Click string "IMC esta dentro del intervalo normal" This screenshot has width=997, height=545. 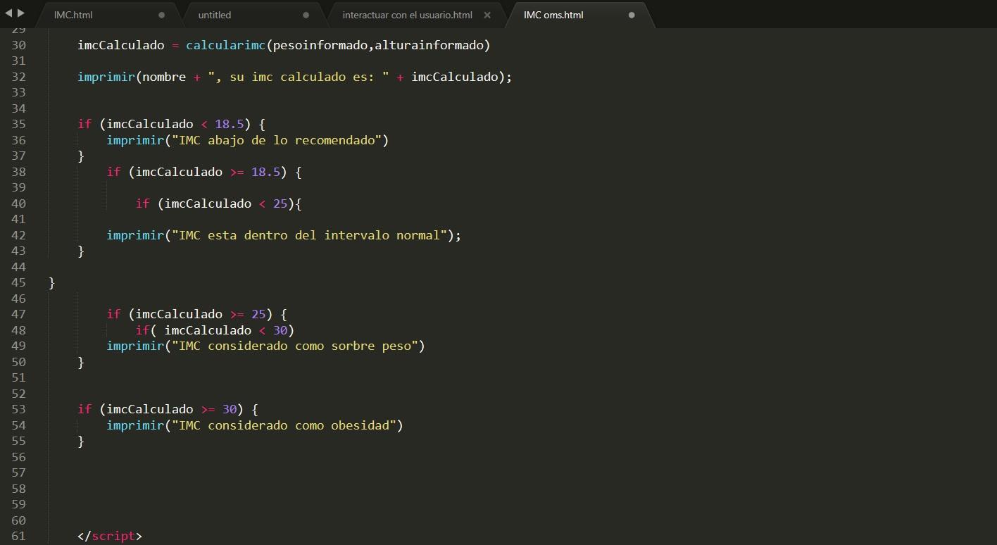(x=310, y=235)
